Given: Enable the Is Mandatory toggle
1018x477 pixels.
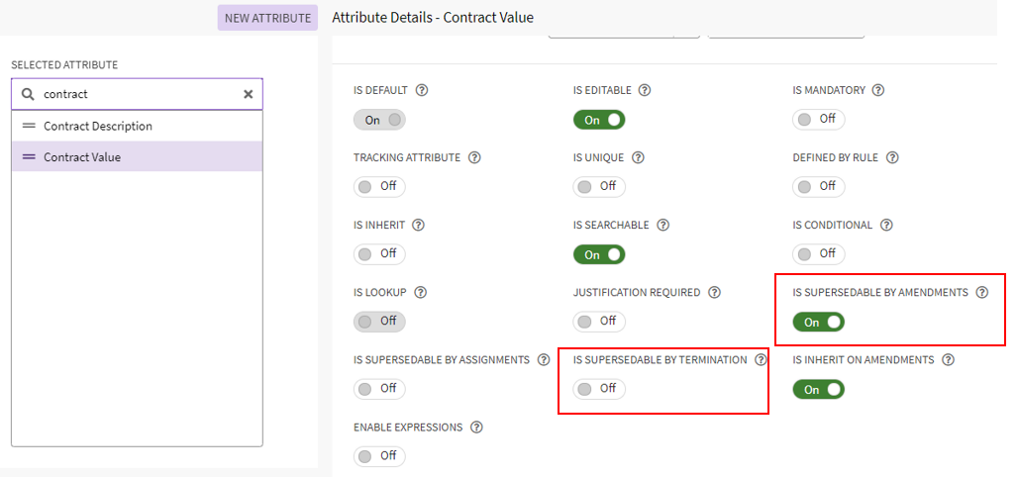Looking at the screenshot, I should [818, 120].
